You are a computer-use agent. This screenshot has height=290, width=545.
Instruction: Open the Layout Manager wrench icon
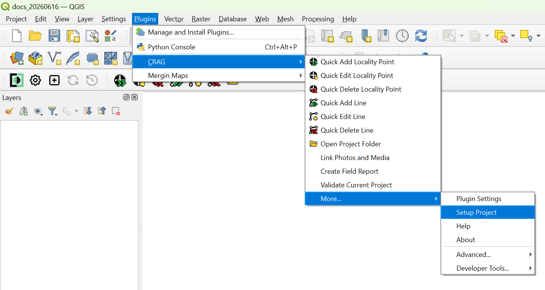92,36
